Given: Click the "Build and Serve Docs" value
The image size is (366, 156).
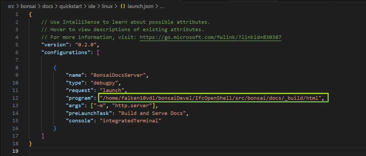Looking at the screenshot, I should 152,113.
